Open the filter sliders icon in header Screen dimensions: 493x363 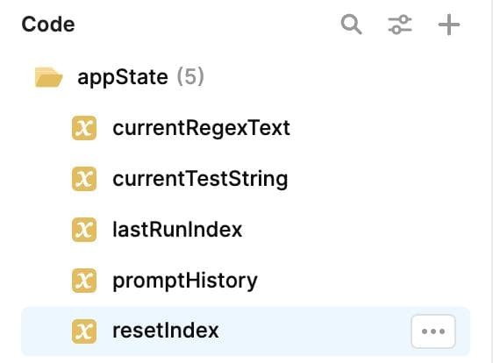click(400, 25)
